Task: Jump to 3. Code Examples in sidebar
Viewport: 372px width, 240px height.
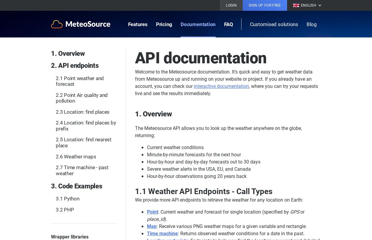Action: click(x=76, y=186)
